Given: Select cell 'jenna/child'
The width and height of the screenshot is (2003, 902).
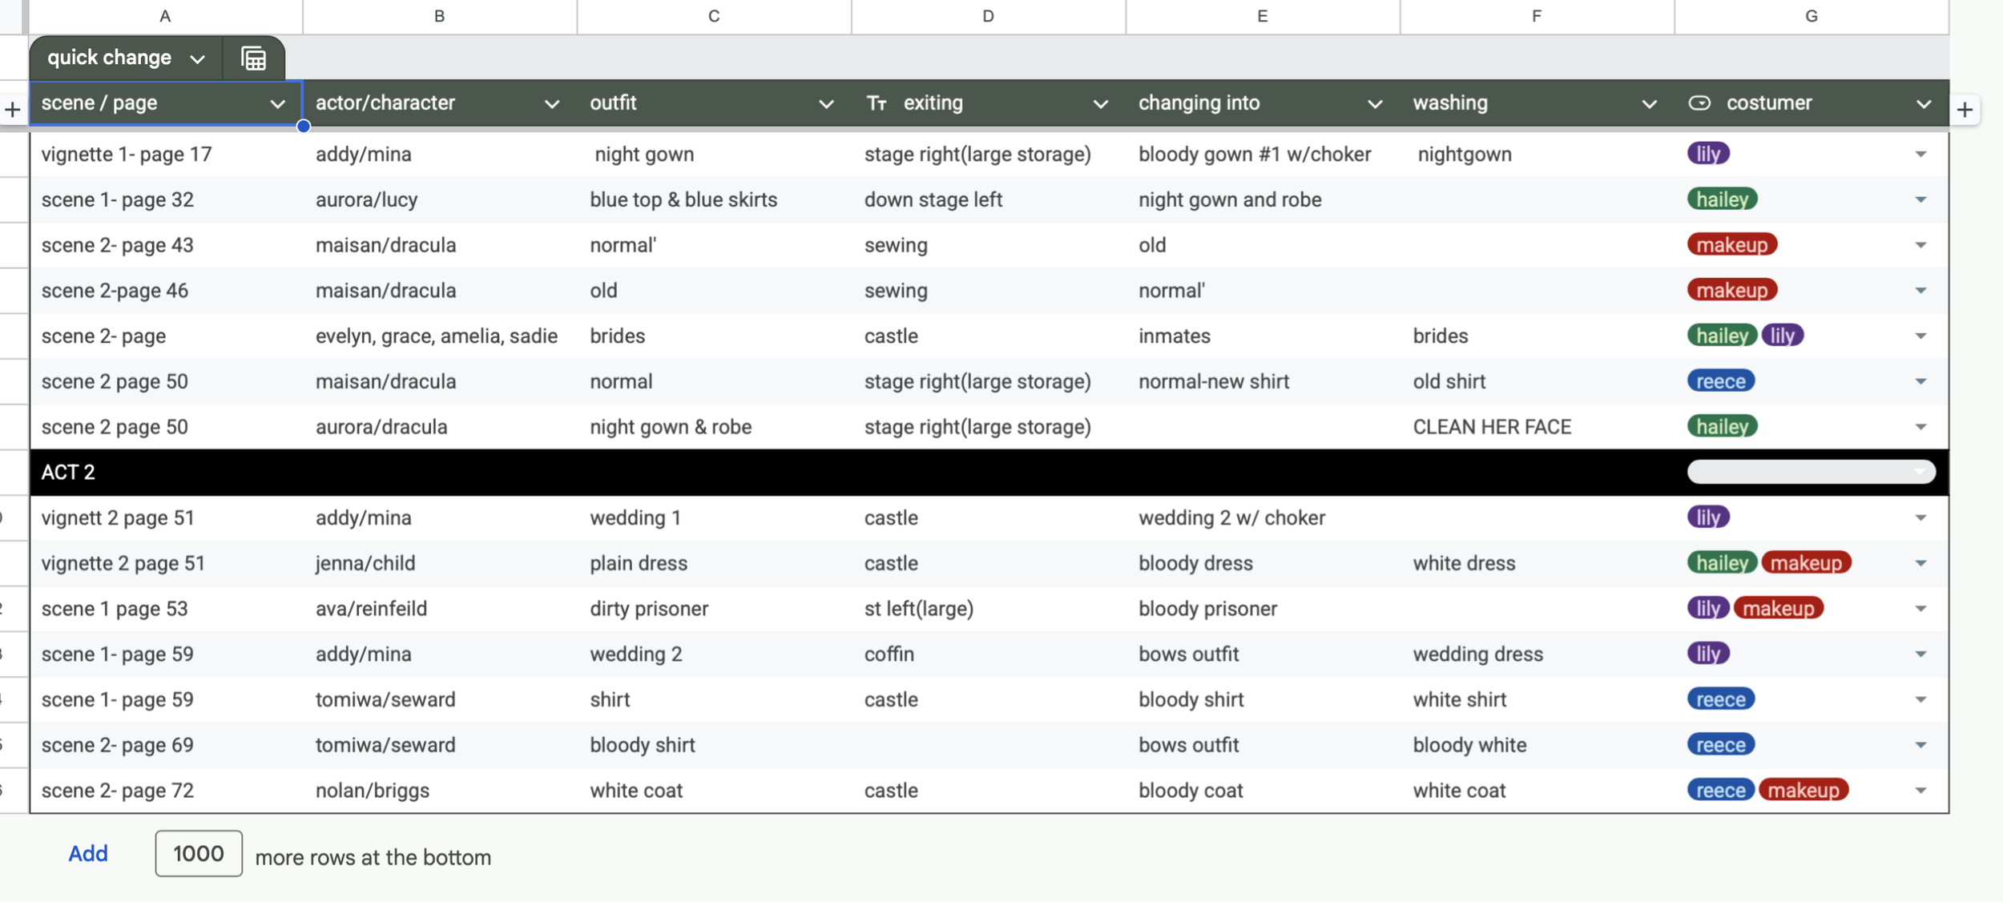Looking at the screenshot, I should tap(440, 564).
